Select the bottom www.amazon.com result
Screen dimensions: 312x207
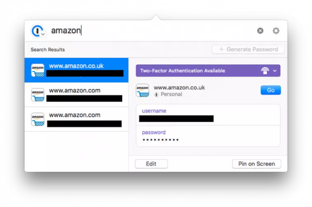point(76,119)
